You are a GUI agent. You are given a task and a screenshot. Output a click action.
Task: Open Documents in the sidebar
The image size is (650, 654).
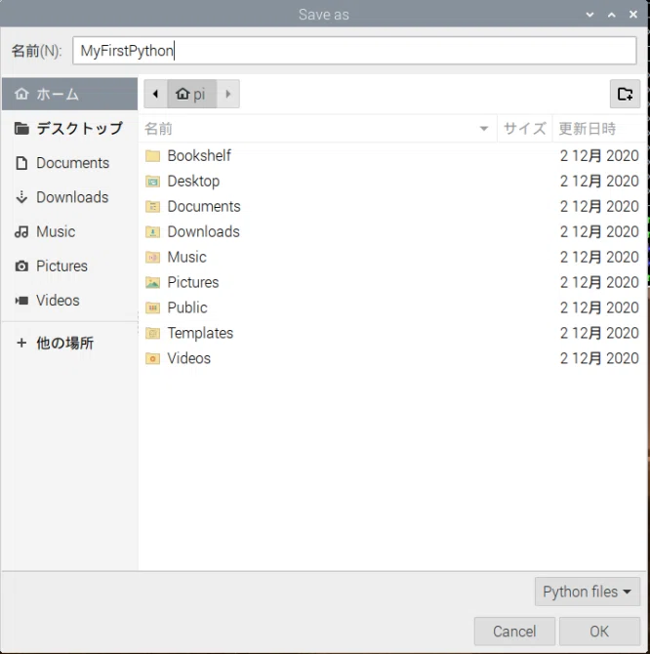[x=69, y=163]
